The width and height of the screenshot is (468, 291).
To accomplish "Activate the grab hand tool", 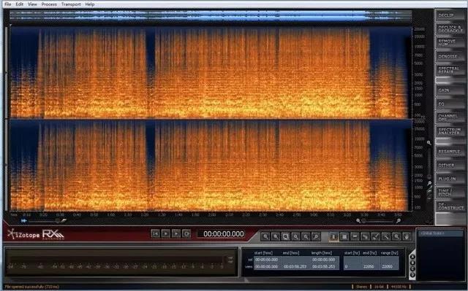I will point(407,236).
